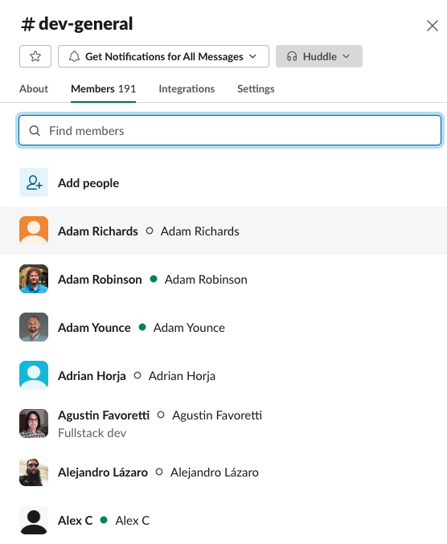Open the Adam Robinson bold name
This screenshot has height=544, width=447.
(100, 280)
